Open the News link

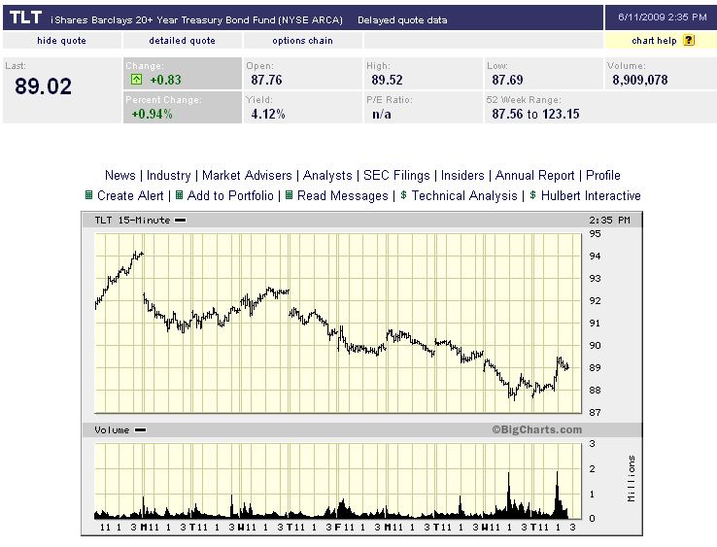tap(120, 175)
